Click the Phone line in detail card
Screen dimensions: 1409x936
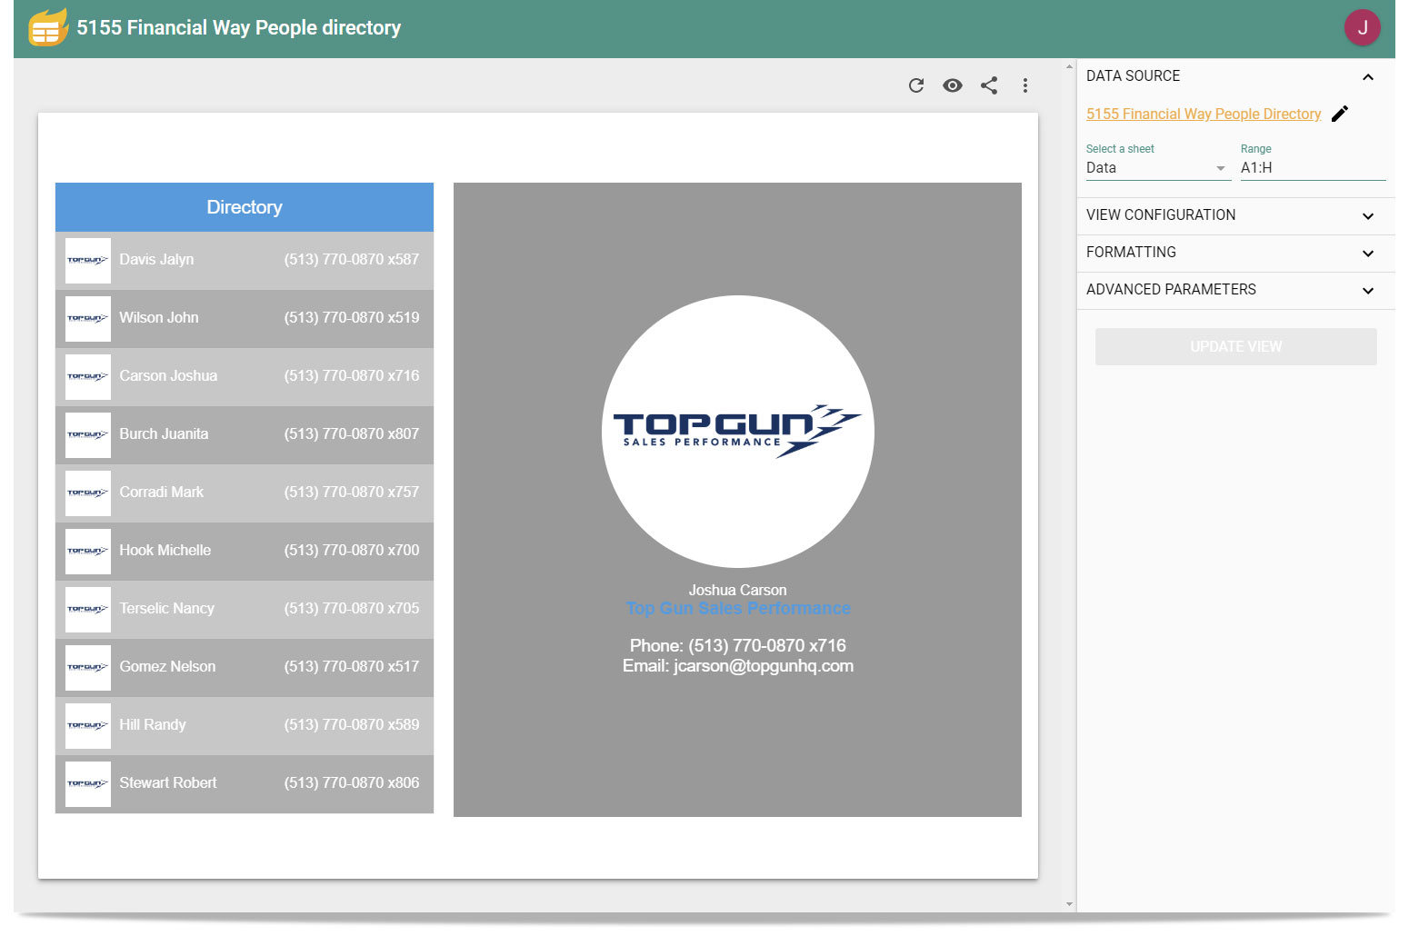point(738,646)
